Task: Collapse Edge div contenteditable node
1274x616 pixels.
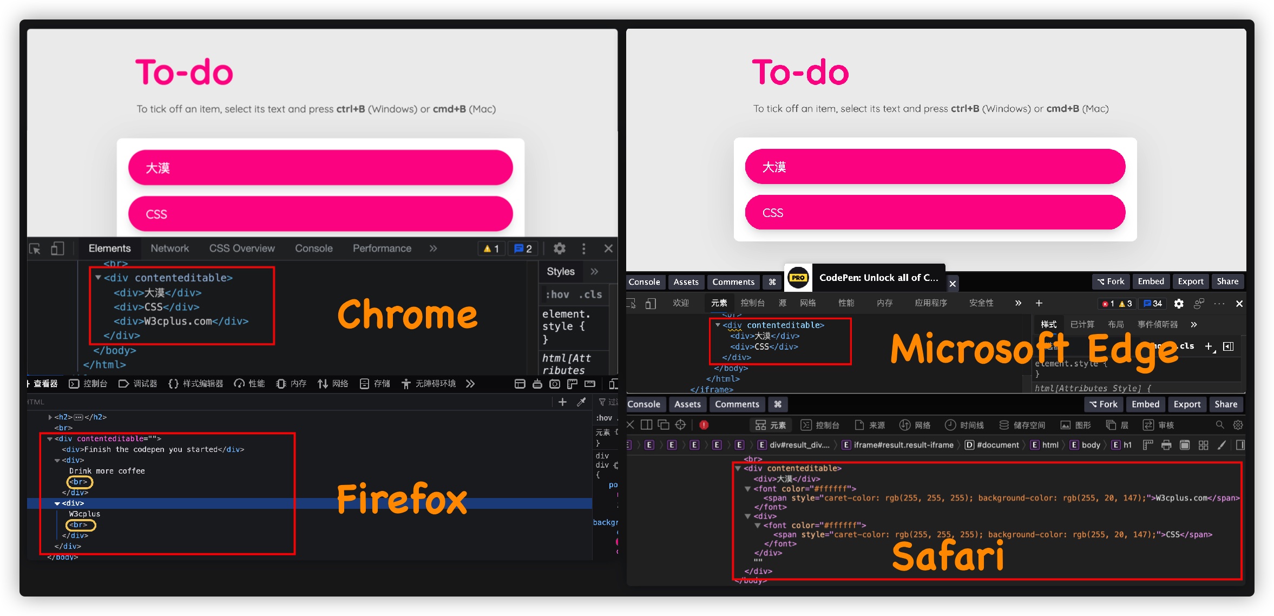Action: click(x=718, y=325)
